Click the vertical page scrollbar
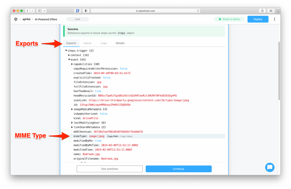The height and width of the screenshot is (189, 291). tap(279, 71)
